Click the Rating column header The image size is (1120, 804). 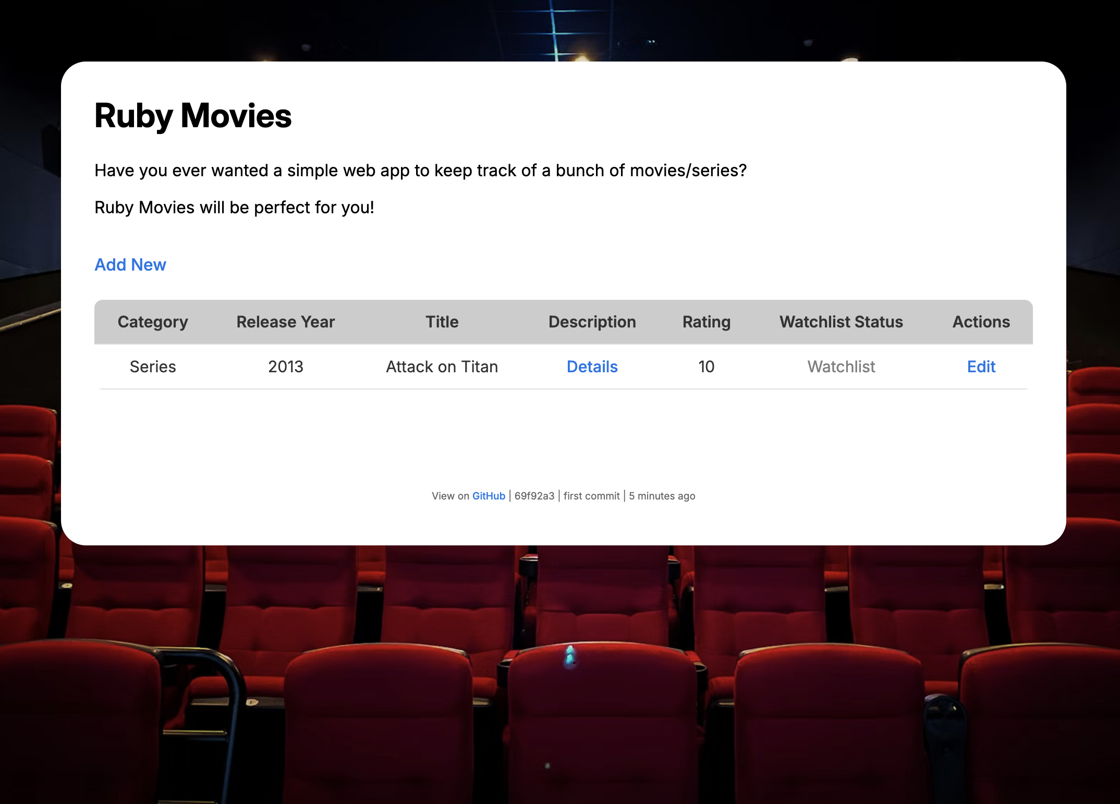[706, 322]
